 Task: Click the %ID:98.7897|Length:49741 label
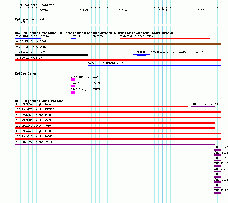(34, 142)
